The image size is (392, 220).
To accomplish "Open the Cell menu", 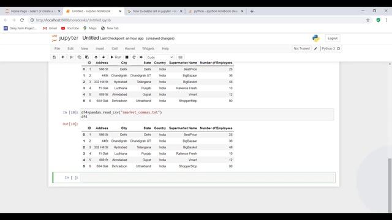I will (x=115, y=48).
